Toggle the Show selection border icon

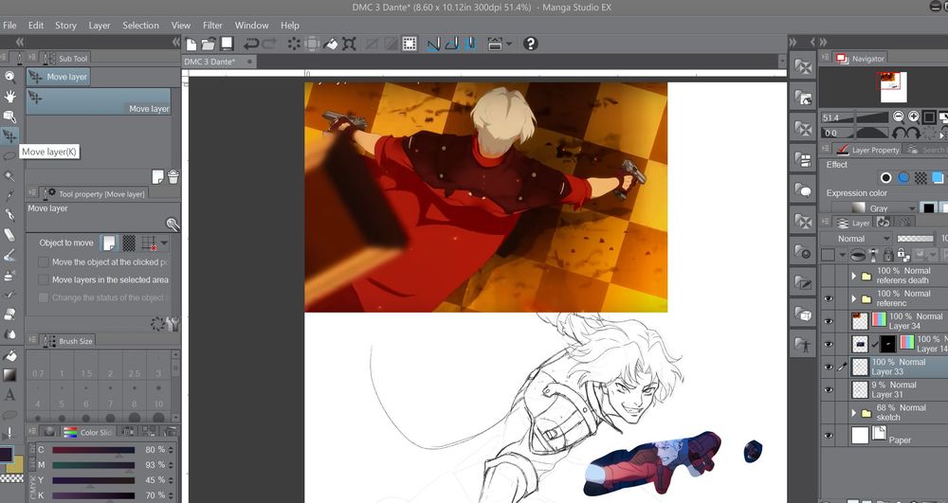coord(410,44)
